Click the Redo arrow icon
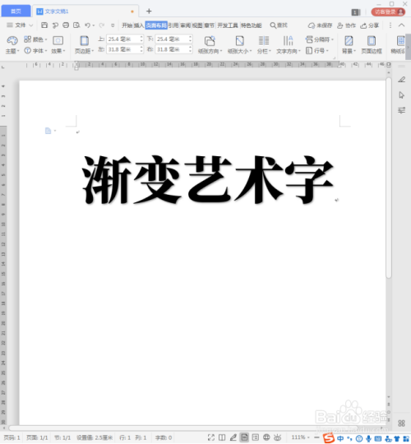Image resolution: width=411 pixels, height=444 pixels. pyautogui.click(x=101, y=25)
